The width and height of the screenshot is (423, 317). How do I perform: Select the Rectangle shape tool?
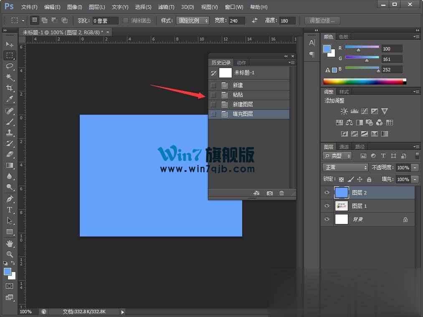10,231
